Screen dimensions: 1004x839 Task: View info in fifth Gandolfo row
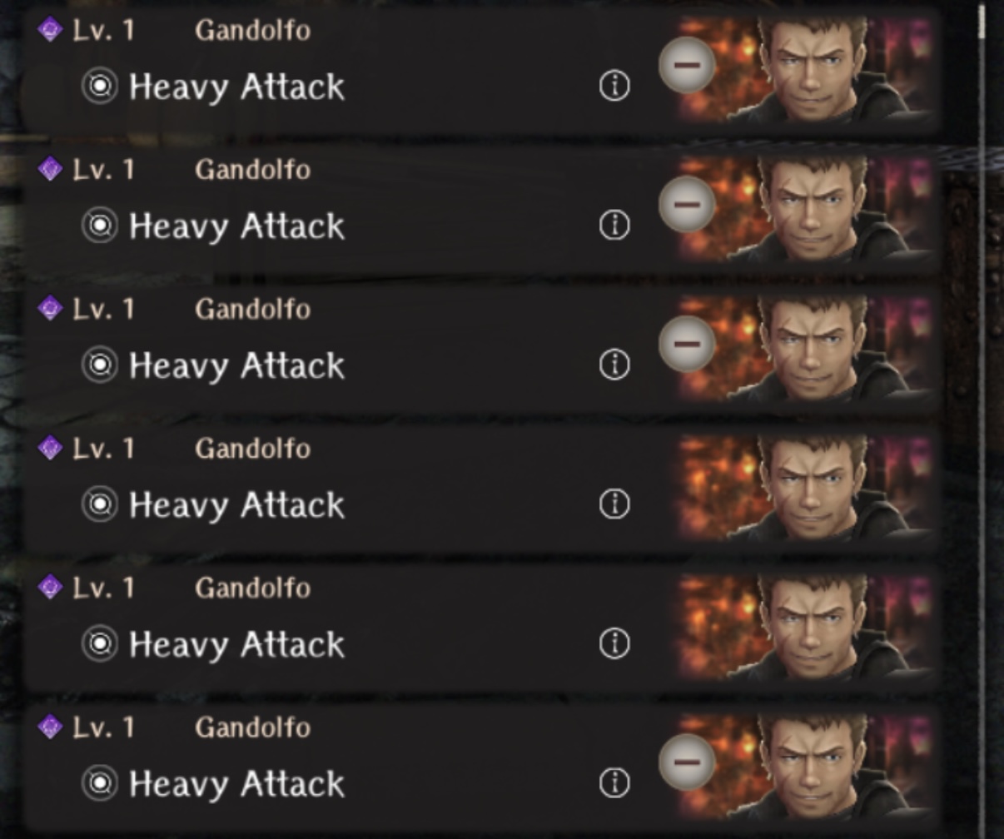pos(614,643)
